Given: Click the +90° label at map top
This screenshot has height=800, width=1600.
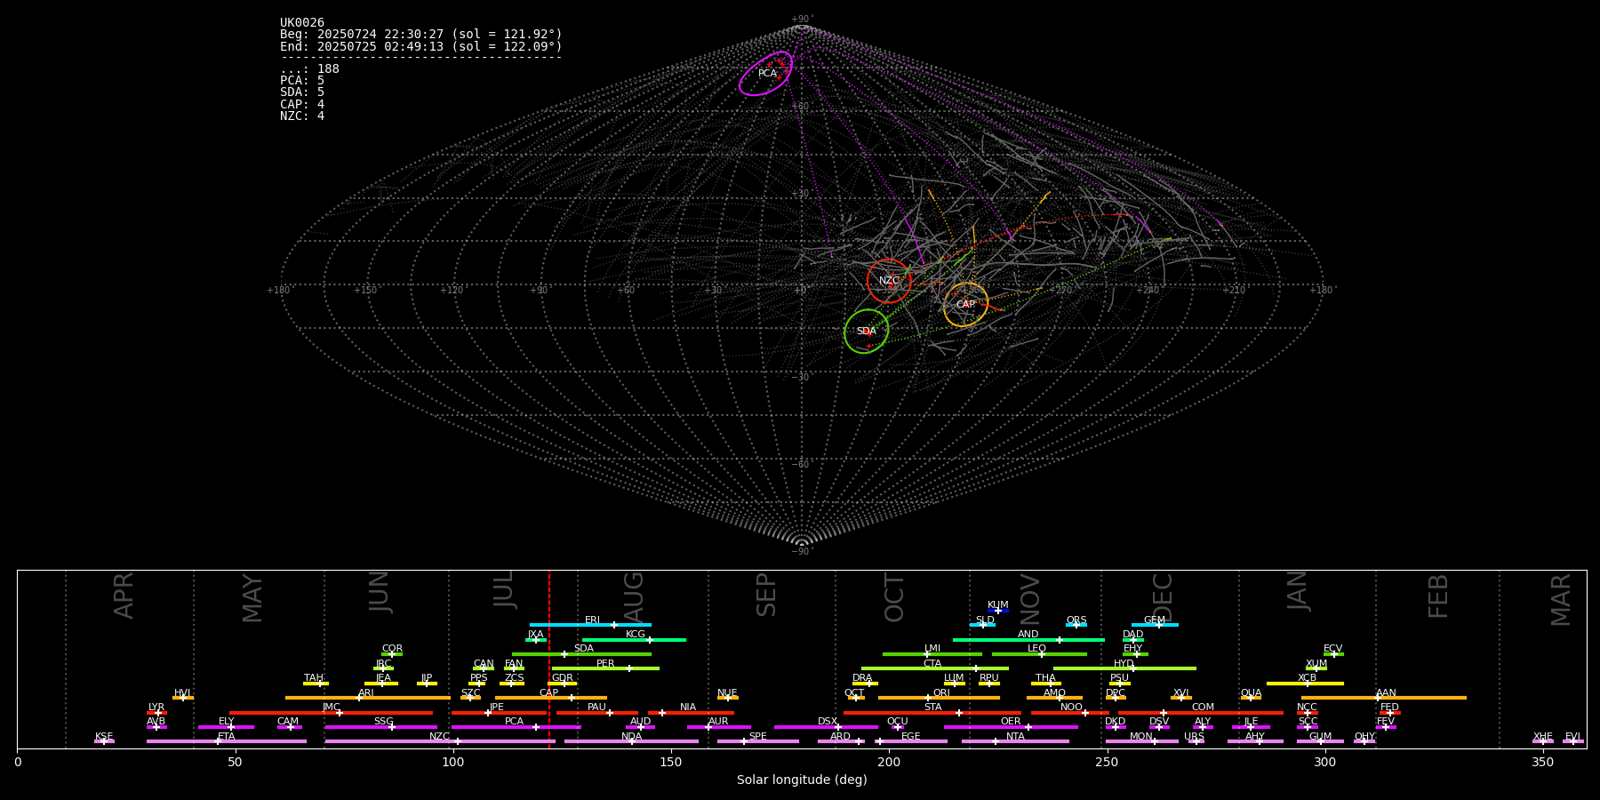Looking at the screenshot, I should pyautogui.click(x=802, y=20).
